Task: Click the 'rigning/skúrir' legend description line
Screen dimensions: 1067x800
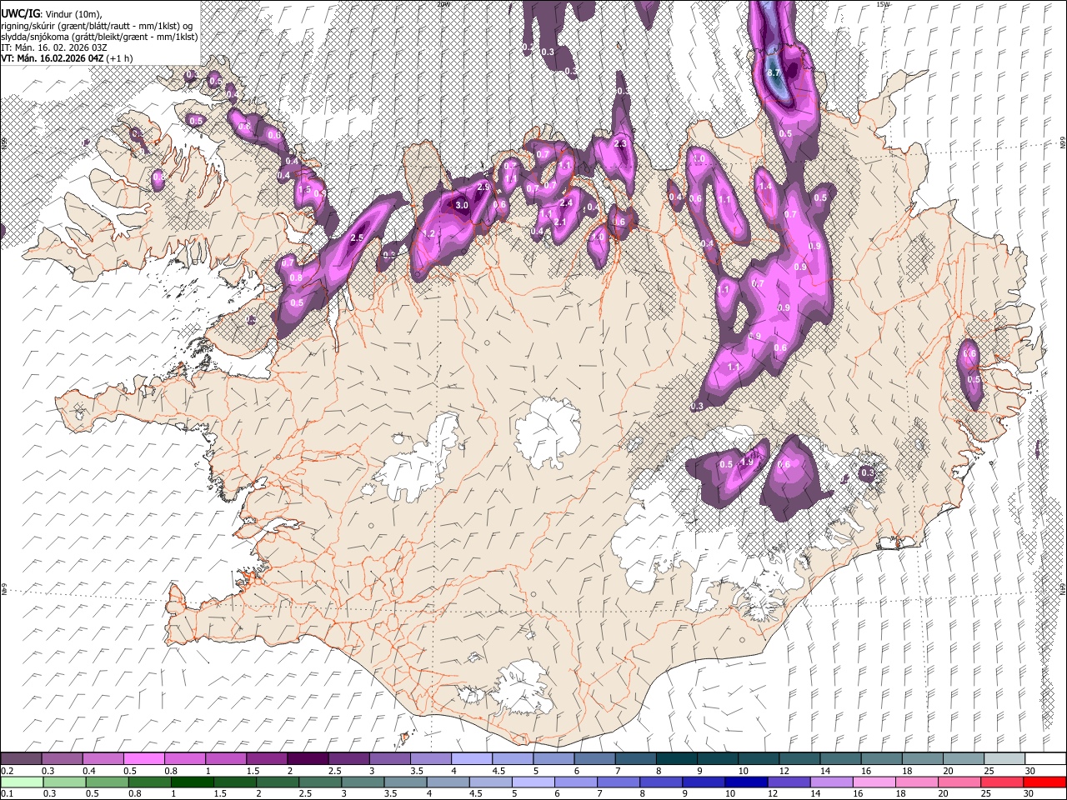Action: coord(97,25)
